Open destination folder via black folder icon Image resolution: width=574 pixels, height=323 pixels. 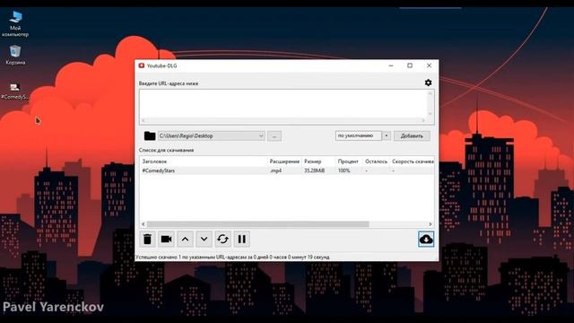(150, 135)
